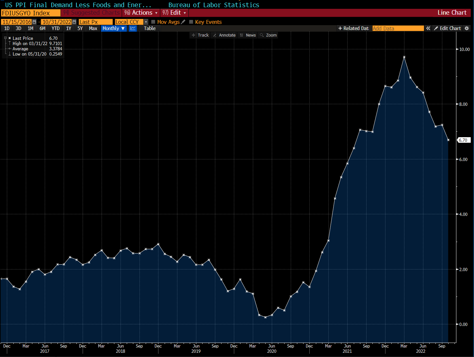Activate the Track crosshair tool
Viewport: 474px width, 357px height.
(200, 35)
